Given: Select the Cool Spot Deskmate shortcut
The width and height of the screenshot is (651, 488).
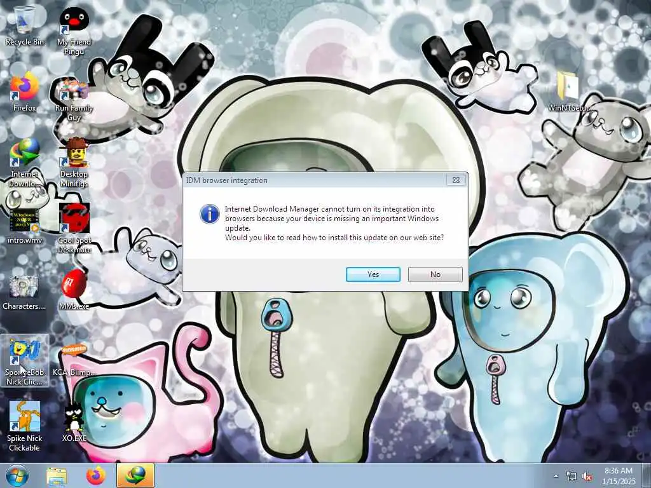Looking at the screenshot, I should 74,228.
